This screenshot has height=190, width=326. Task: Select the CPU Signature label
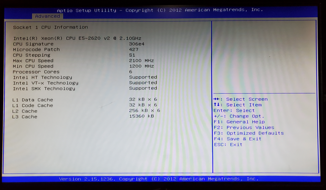[x=33, y=44]
